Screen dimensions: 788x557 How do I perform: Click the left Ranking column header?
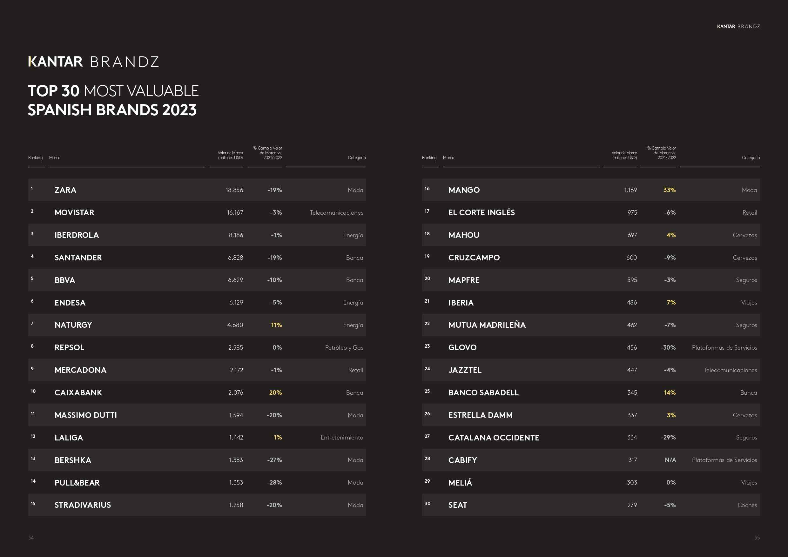point(35,158)
